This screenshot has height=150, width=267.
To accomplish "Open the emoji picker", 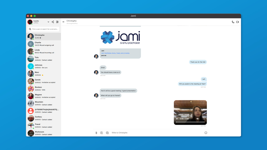I will (206, 133).
